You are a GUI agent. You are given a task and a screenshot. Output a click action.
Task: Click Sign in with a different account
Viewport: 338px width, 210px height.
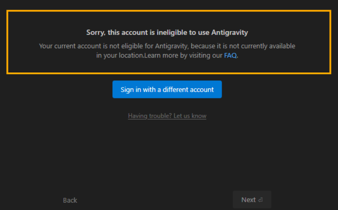(167, 90)
